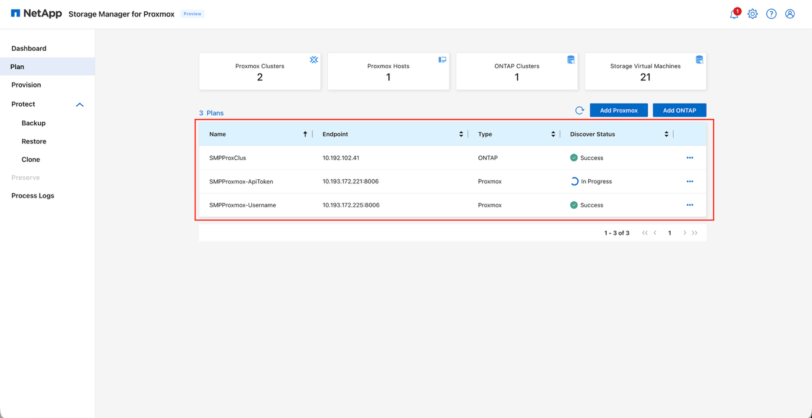Click the Proxmox Hosts icon

pyautogui.click(x=442, y=59)
